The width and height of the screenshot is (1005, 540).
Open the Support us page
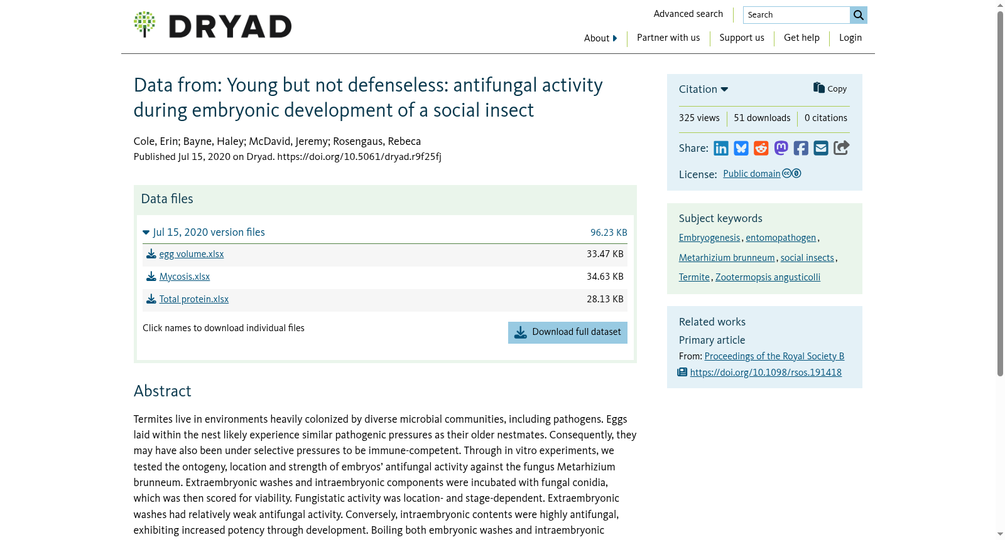tap(742, 38)
